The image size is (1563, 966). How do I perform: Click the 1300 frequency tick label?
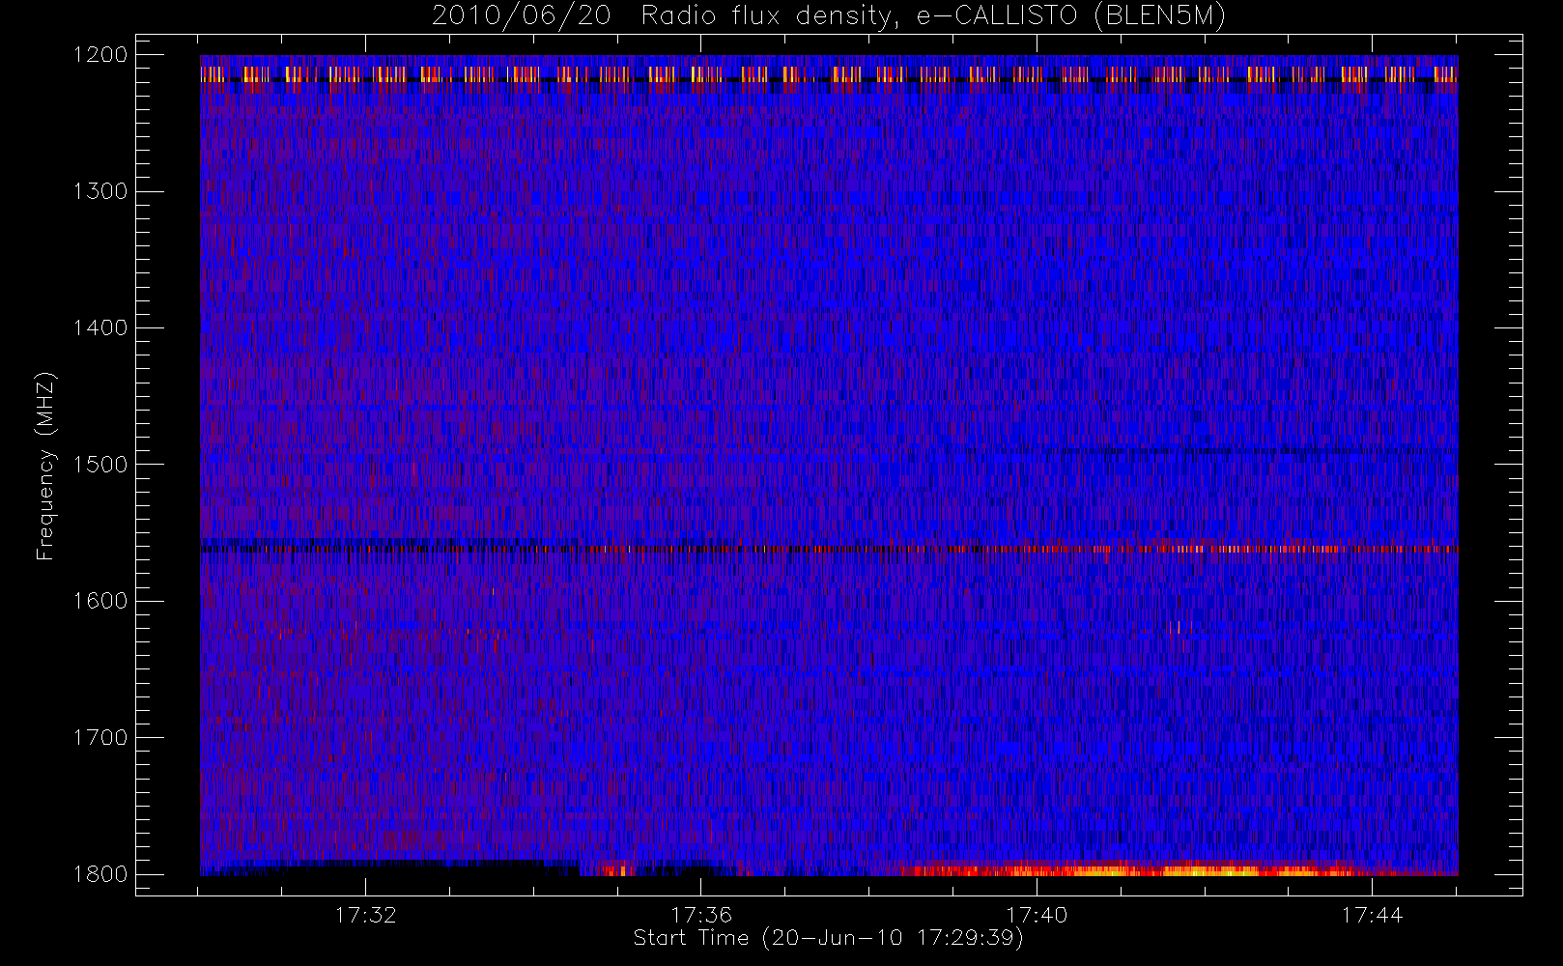(x=100, y=191)
